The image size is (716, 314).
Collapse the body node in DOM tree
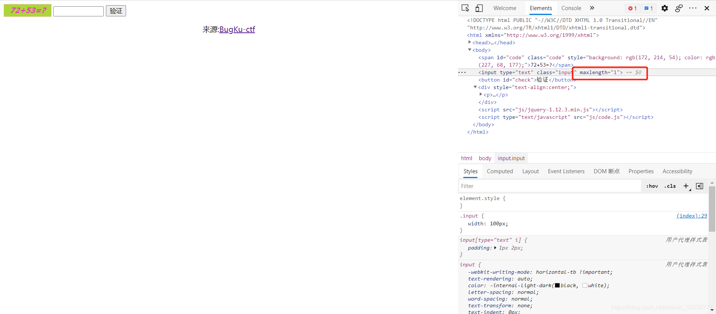click(x=470, y=50)
